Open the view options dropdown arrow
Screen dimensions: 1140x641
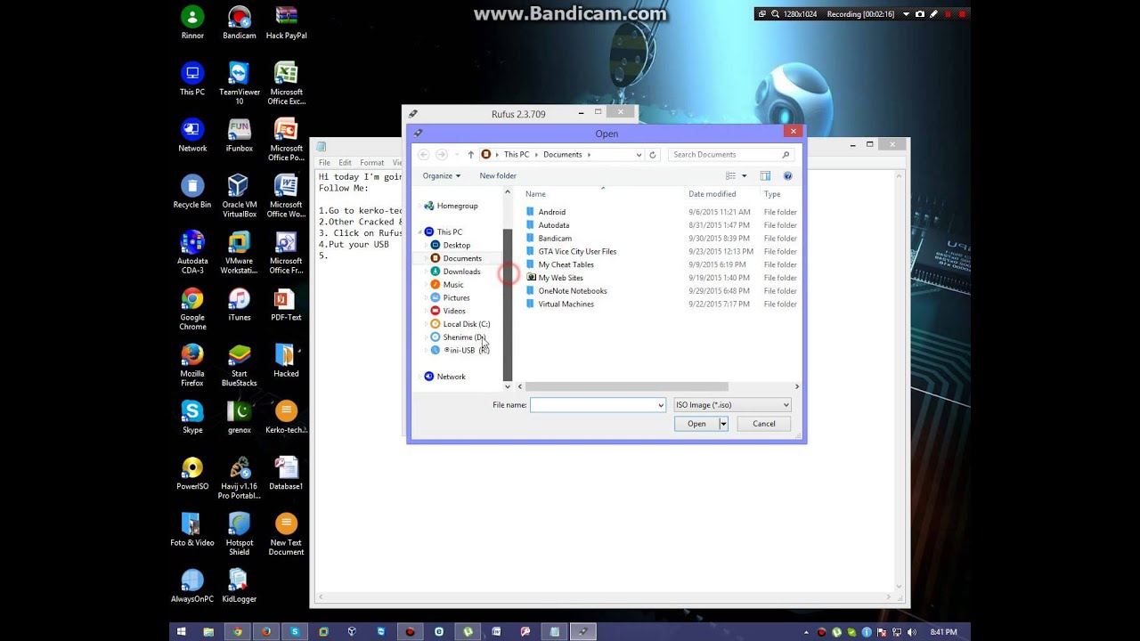click(x=745, y=176)
